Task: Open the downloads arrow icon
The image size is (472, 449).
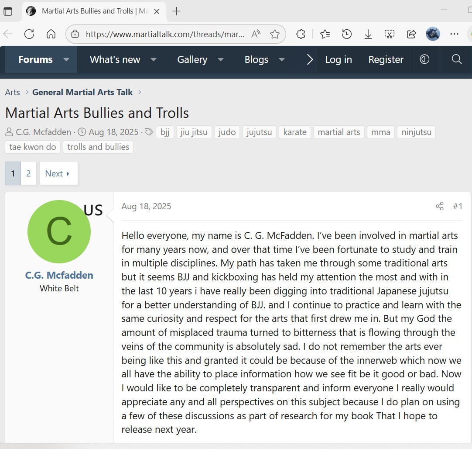Action: [x=368, y=34]
